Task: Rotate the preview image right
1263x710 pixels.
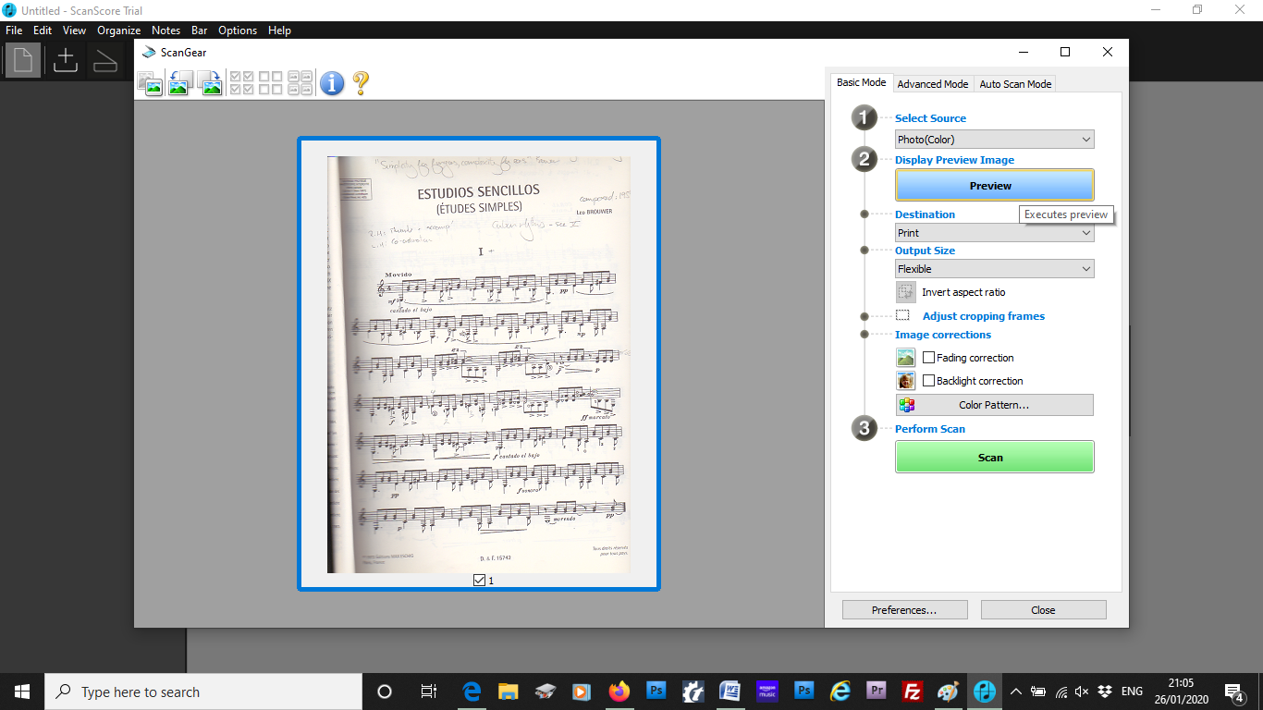Action: coord(210,83)
